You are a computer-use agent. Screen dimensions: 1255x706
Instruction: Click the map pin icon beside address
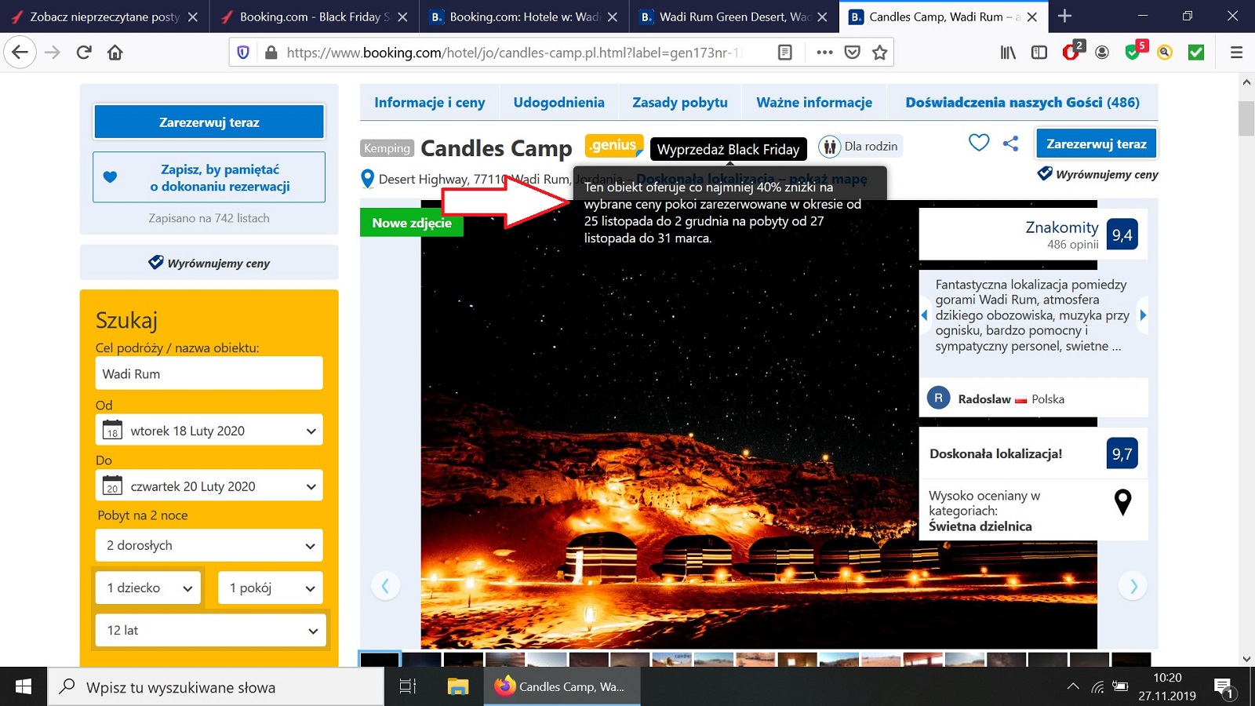point(367,179)
